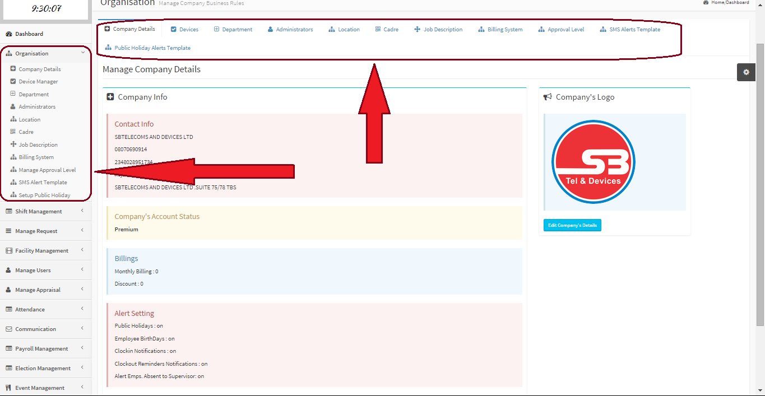
Task: Click the Communication envelope icon
Action: (x=8, y=329)
